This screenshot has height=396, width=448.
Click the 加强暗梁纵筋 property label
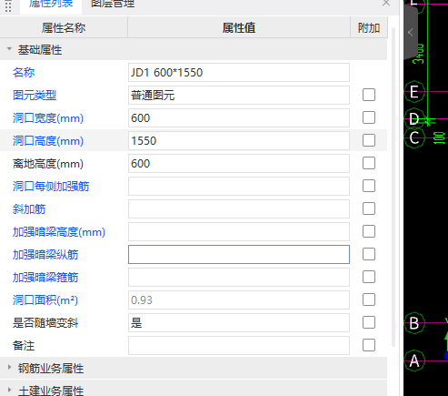(x=45, y=255)
